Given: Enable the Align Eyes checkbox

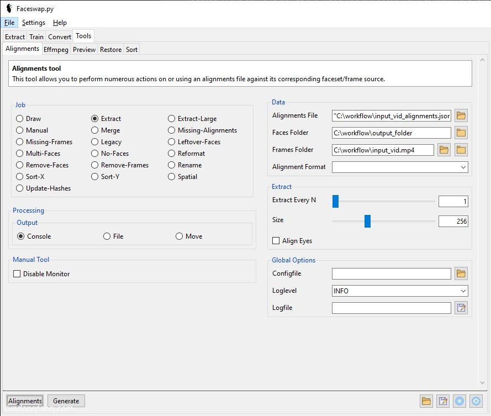Looking at the screenshot, I should (276, 240).
